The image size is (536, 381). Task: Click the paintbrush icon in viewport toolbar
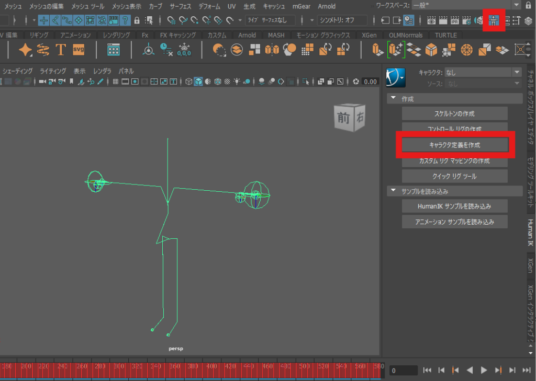pos(100,82)
